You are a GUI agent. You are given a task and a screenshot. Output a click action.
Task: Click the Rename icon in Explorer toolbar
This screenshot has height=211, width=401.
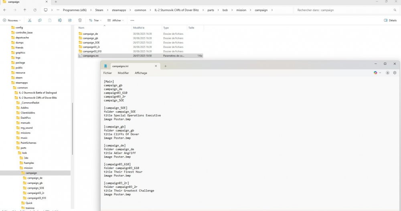[x=60, y=20]
